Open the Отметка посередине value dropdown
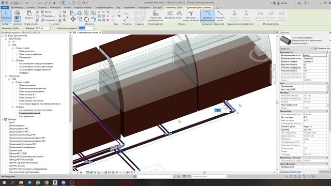The height and width of the screenshot is (186, 331). (93, 28)
